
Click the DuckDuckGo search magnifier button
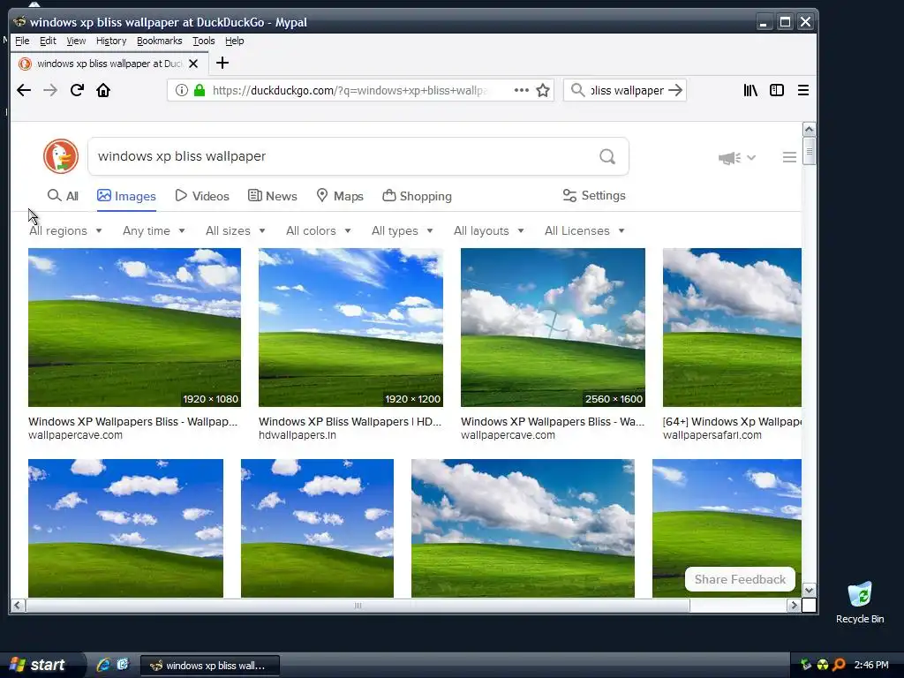[x=607, y=156]
